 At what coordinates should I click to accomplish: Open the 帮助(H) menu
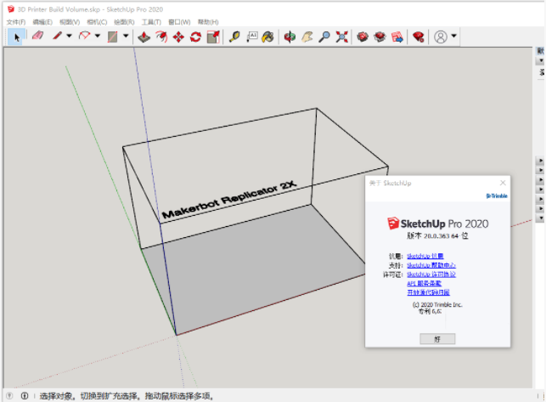coord(206,21)
